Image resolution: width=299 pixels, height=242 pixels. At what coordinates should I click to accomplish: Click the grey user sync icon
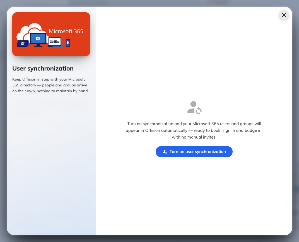pyautogui.click(x=194, y=108)
